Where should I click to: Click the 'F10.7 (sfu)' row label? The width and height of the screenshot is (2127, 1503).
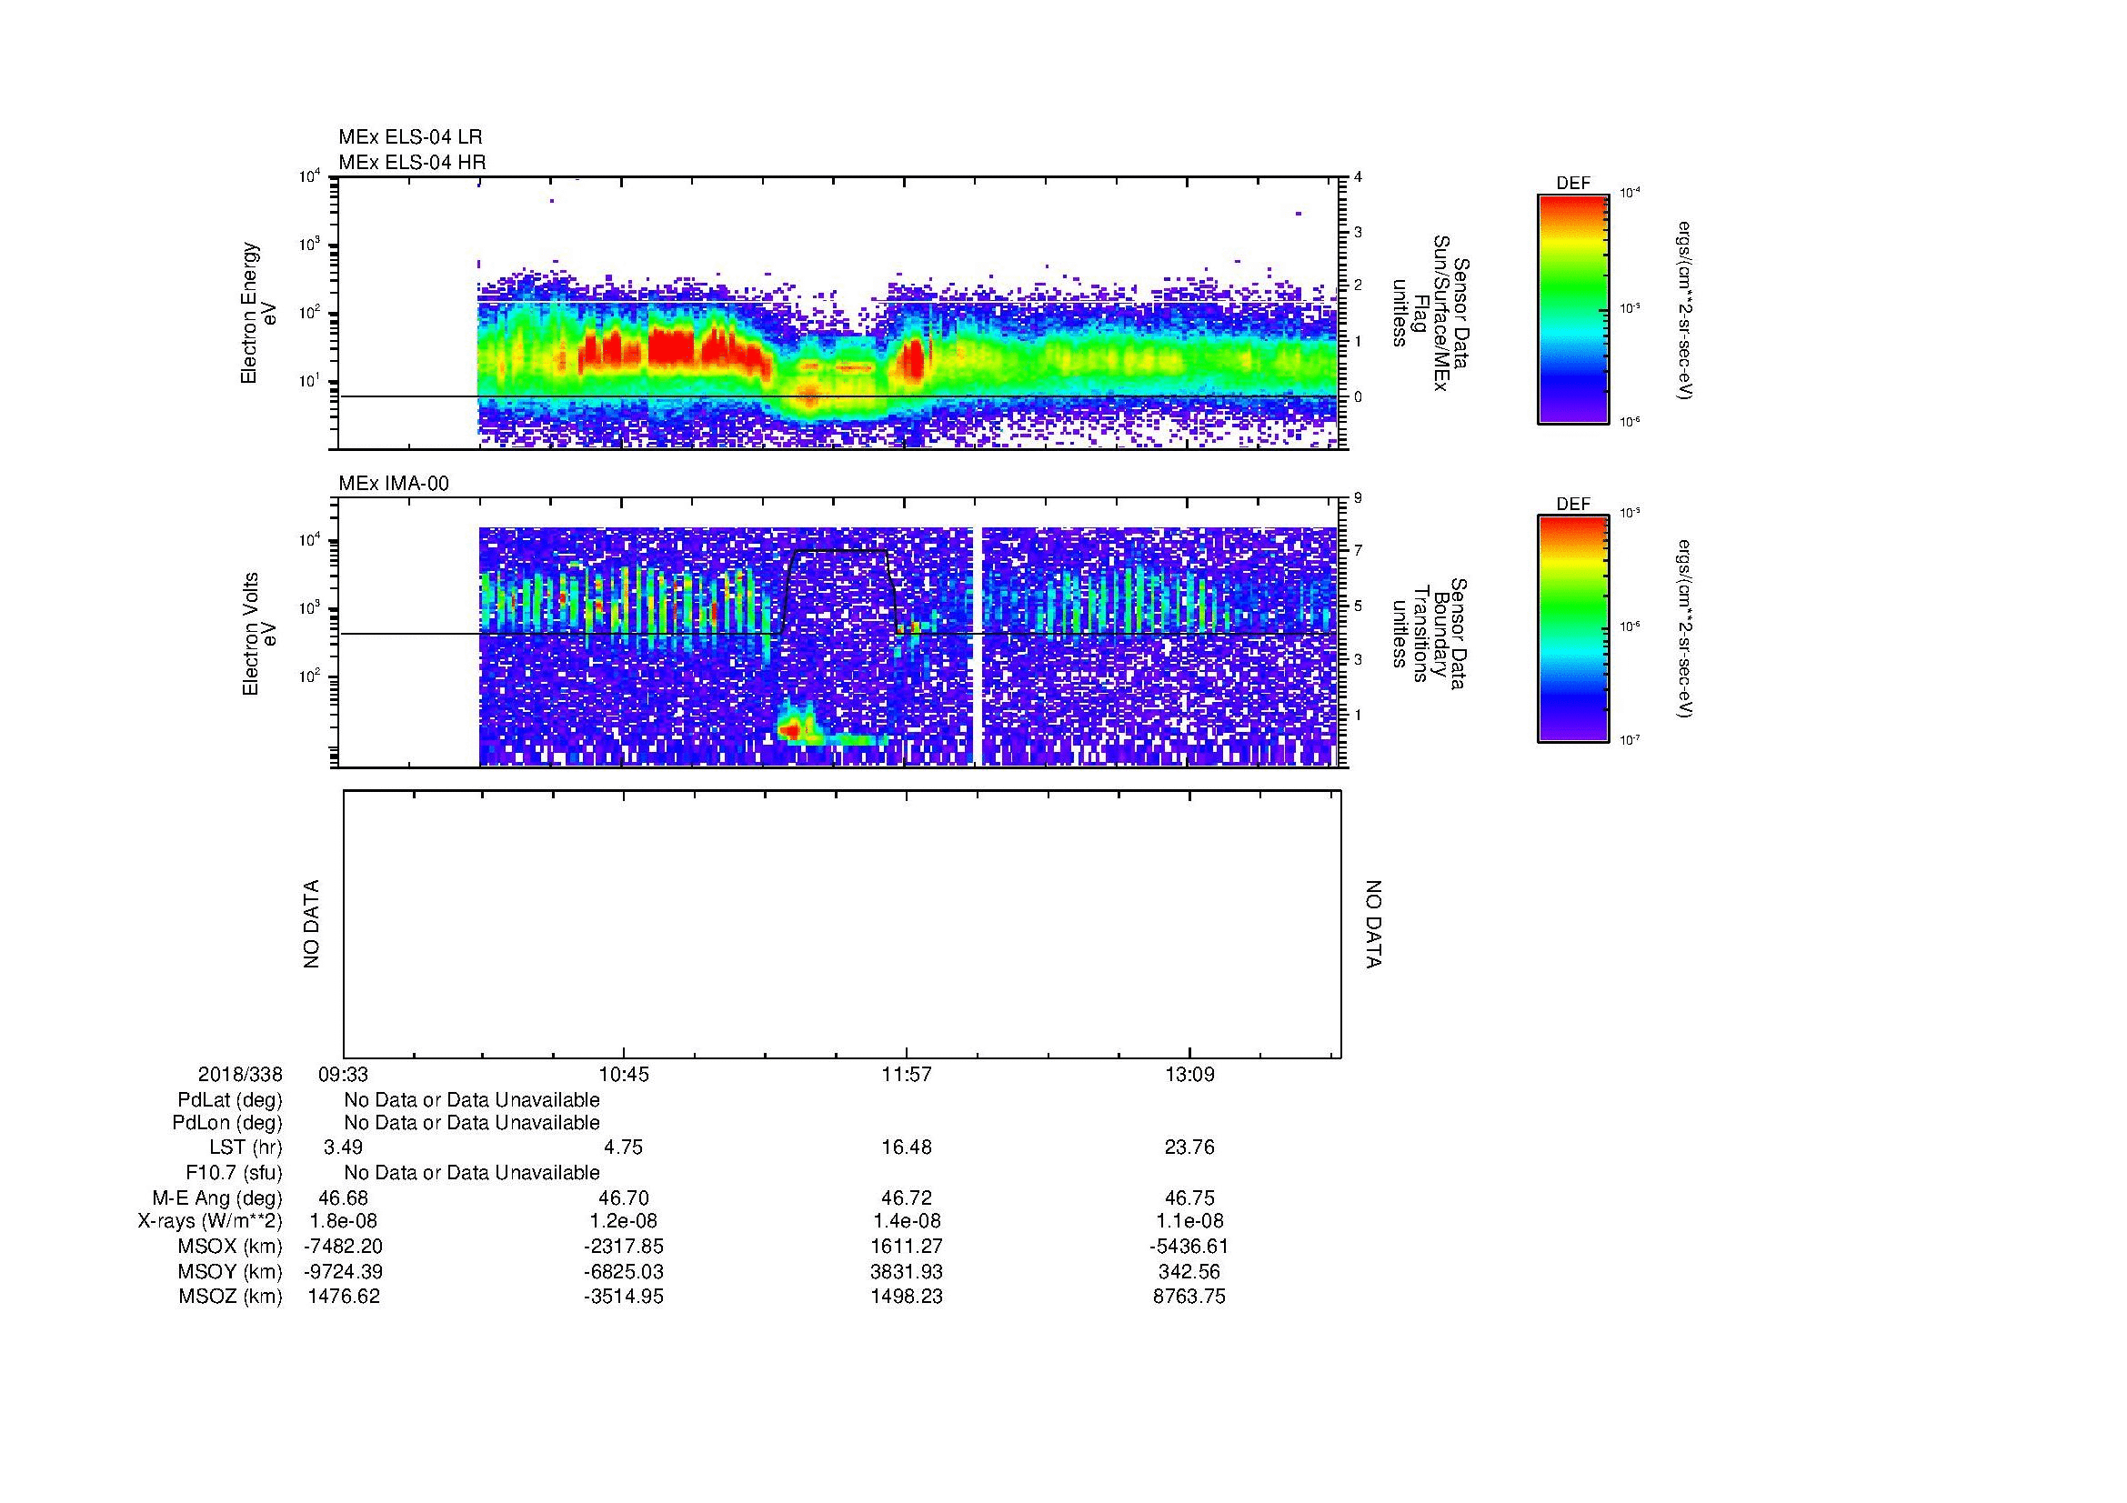pyautogui.click(x=234, y=1172)
